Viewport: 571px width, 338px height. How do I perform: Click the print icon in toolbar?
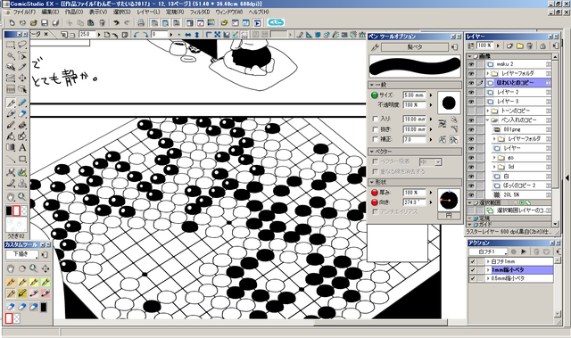click(x=141, y=23)
